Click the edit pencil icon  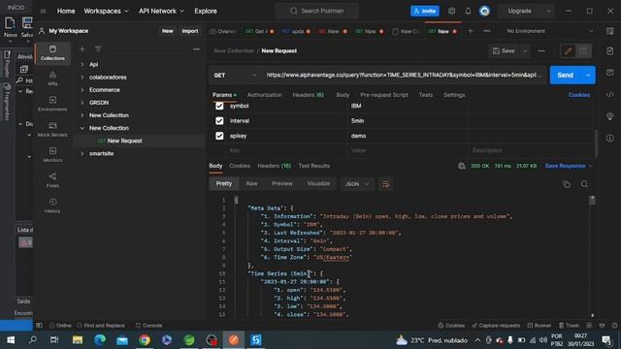pyautogui.click(x=569, y=50)
